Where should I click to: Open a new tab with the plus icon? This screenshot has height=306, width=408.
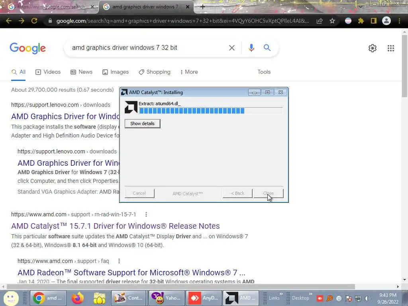coord(203,7)
